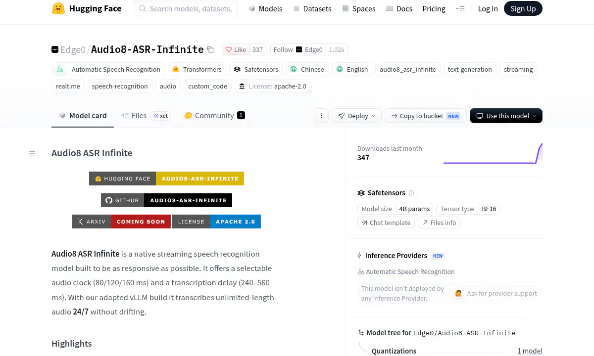Click the Safetensors info circle icon
Image resolution: width=594 pixels, height=356 pixels.
411,193
